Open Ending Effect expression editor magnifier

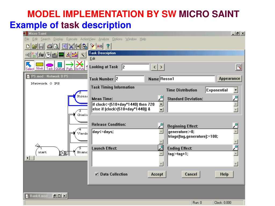(235, 148)
